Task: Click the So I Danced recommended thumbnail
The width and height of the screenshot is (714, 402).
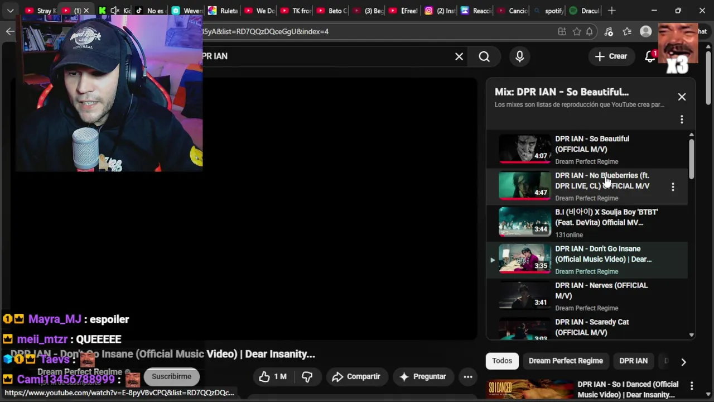Action: point(530,390)
